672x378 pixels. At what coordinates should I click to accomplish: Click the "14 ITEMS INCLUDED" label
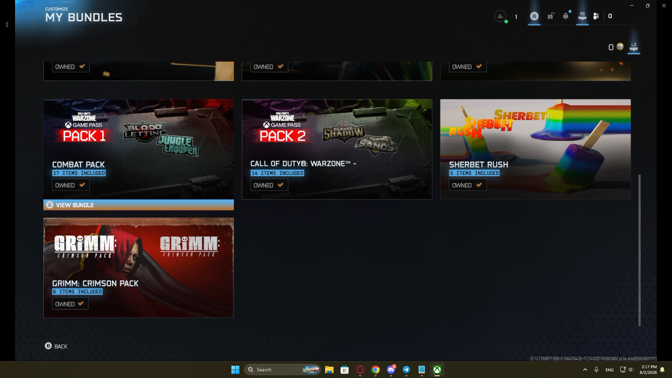[x=277, y=173]
